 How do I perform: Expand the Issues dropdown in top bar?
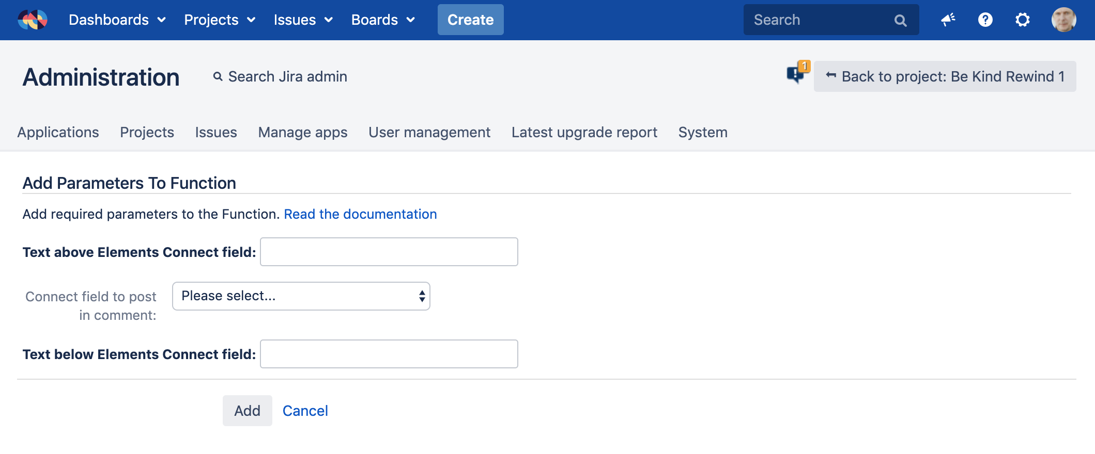point(303,20)
